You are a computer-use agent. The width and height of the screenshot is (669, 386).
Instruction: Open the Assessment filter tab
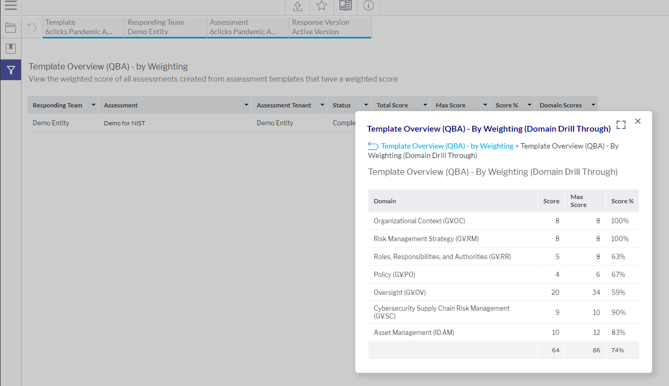pyautogui.click(x=248, y=27)
